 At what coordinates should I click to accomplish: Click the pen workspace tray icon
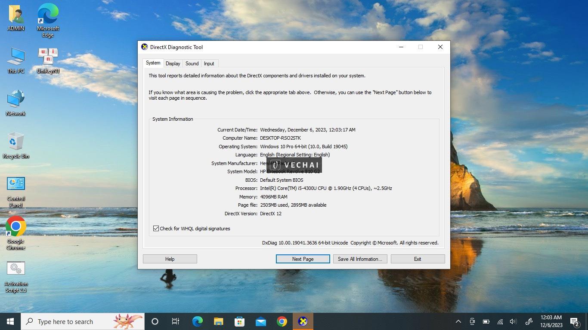pos(529,321)
